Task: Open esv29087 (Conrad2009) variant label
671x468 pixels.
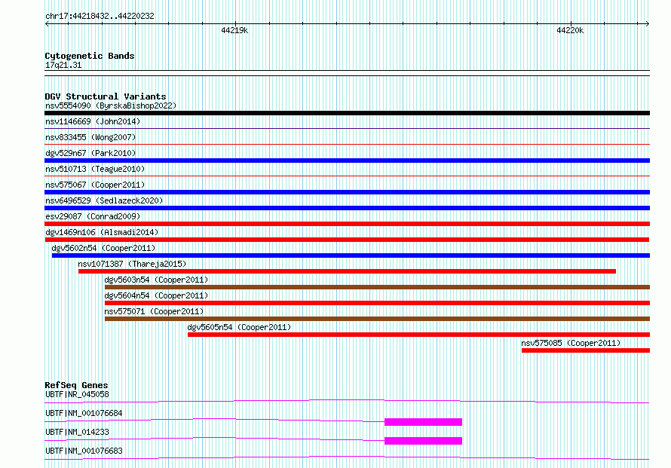Action: click(x=93, y=216)
